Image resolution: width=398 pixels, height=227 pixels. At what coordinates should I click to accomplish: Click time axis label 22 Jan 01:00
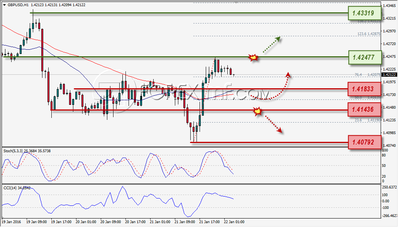click(234, 222)
